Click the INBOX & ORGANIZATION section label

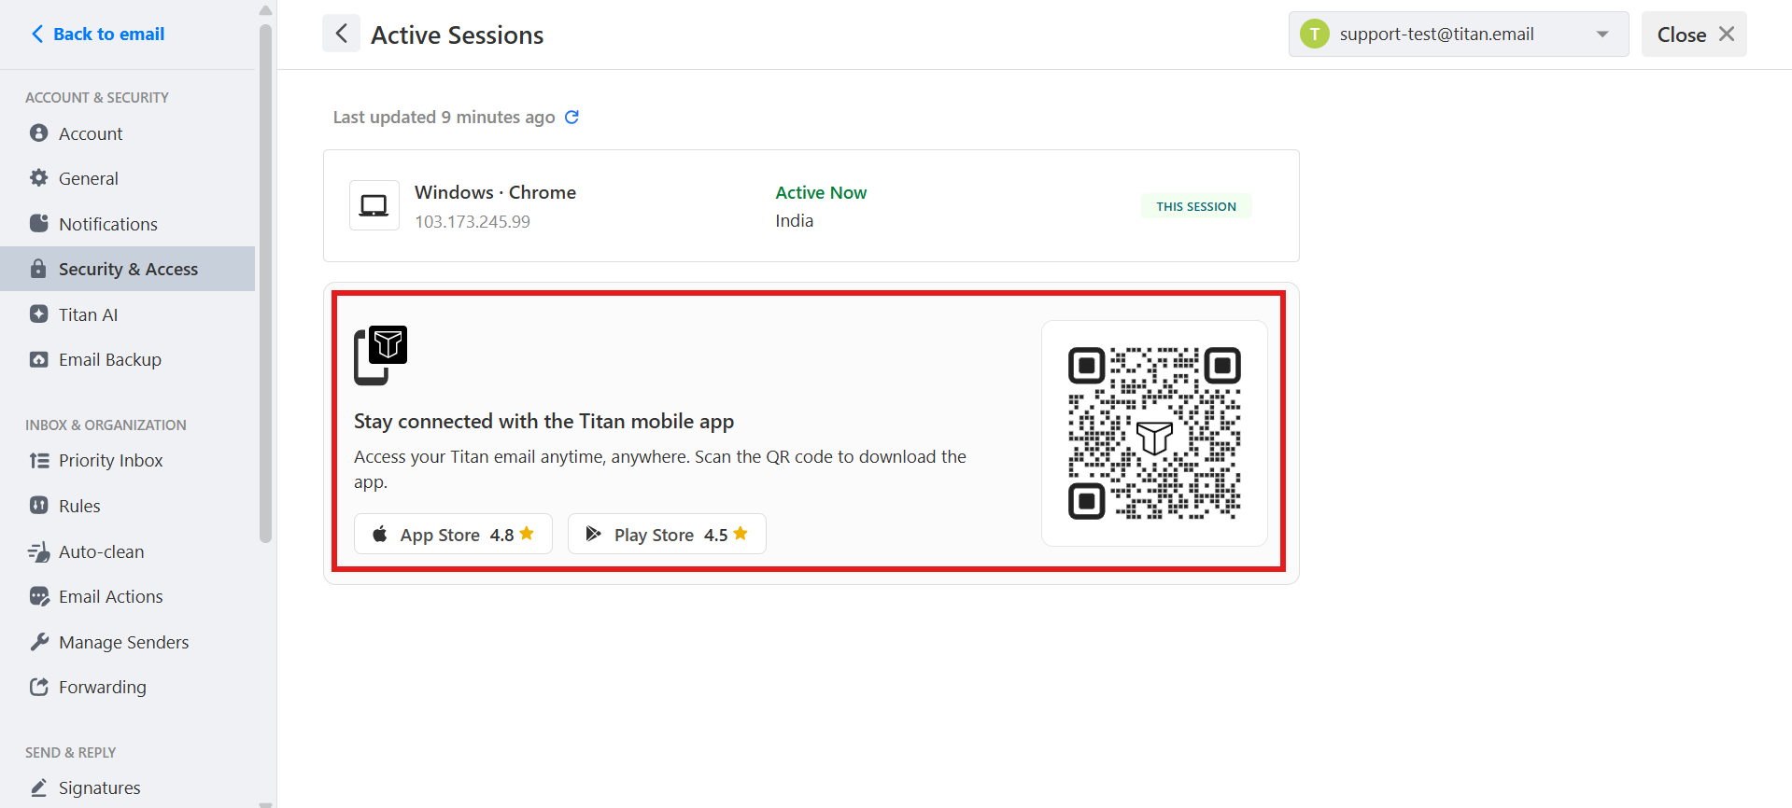click(106, 425)
